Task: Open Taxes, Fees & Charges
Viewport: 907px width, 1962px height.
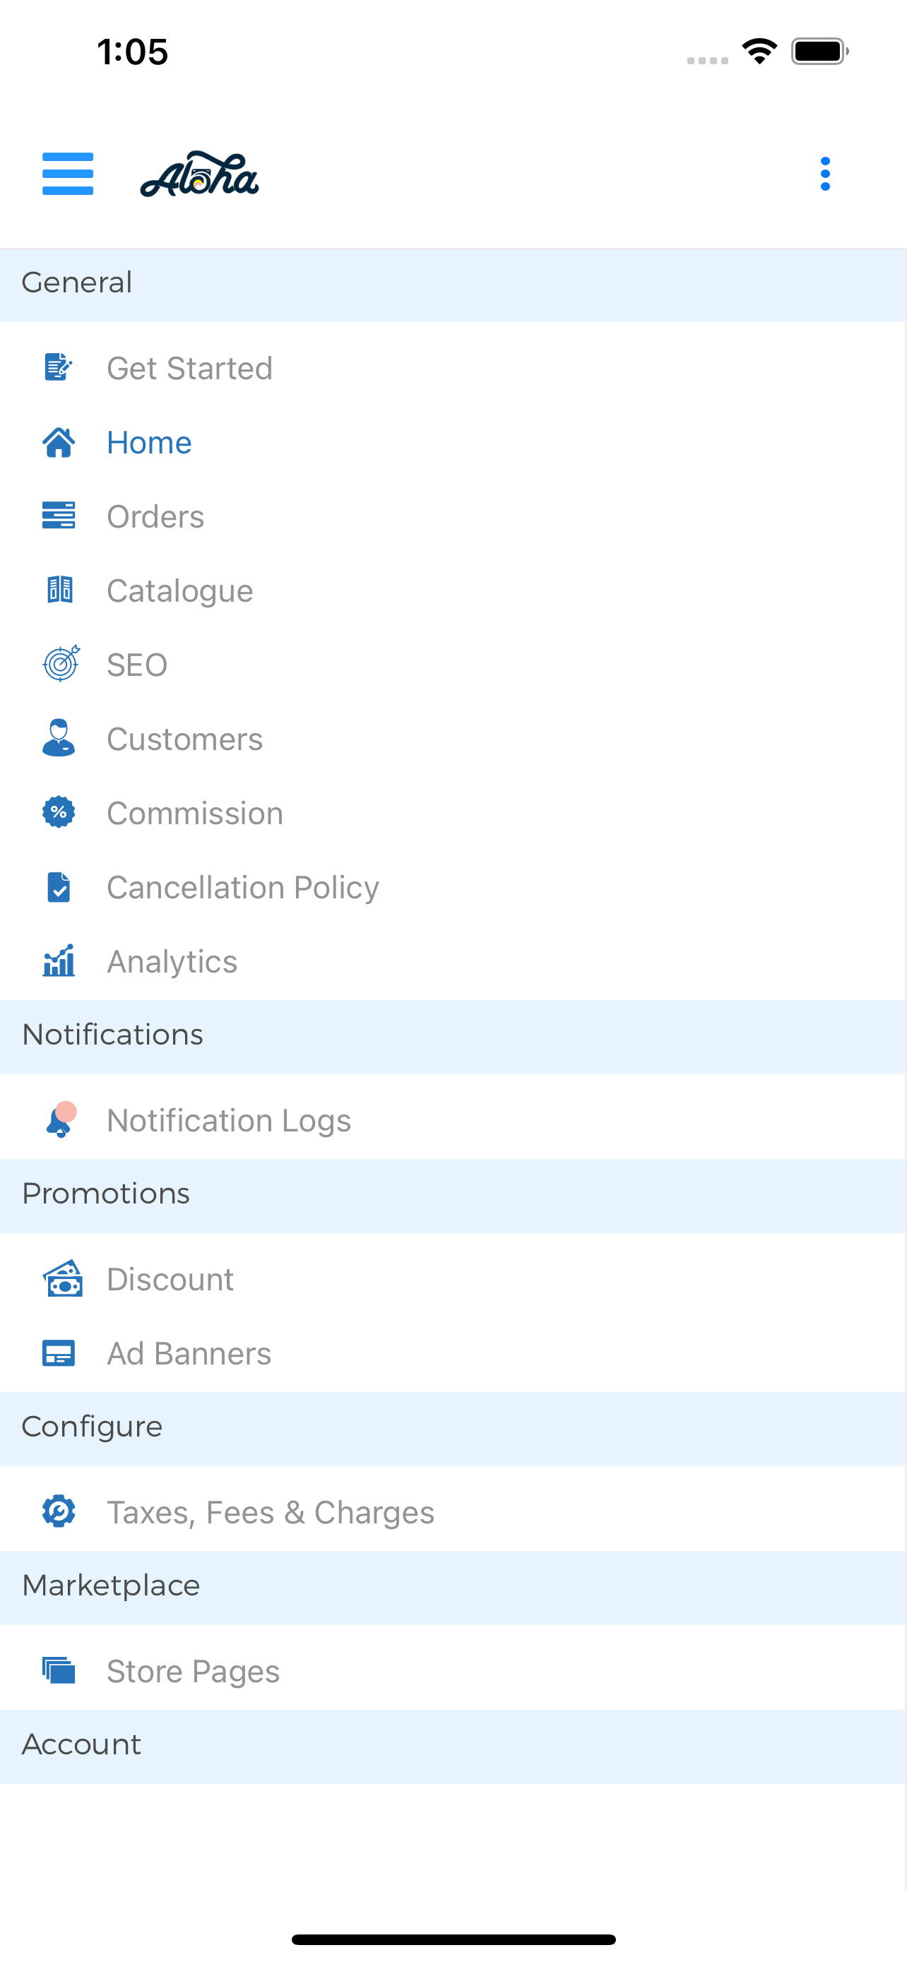Action: [x=453, y=1512]
